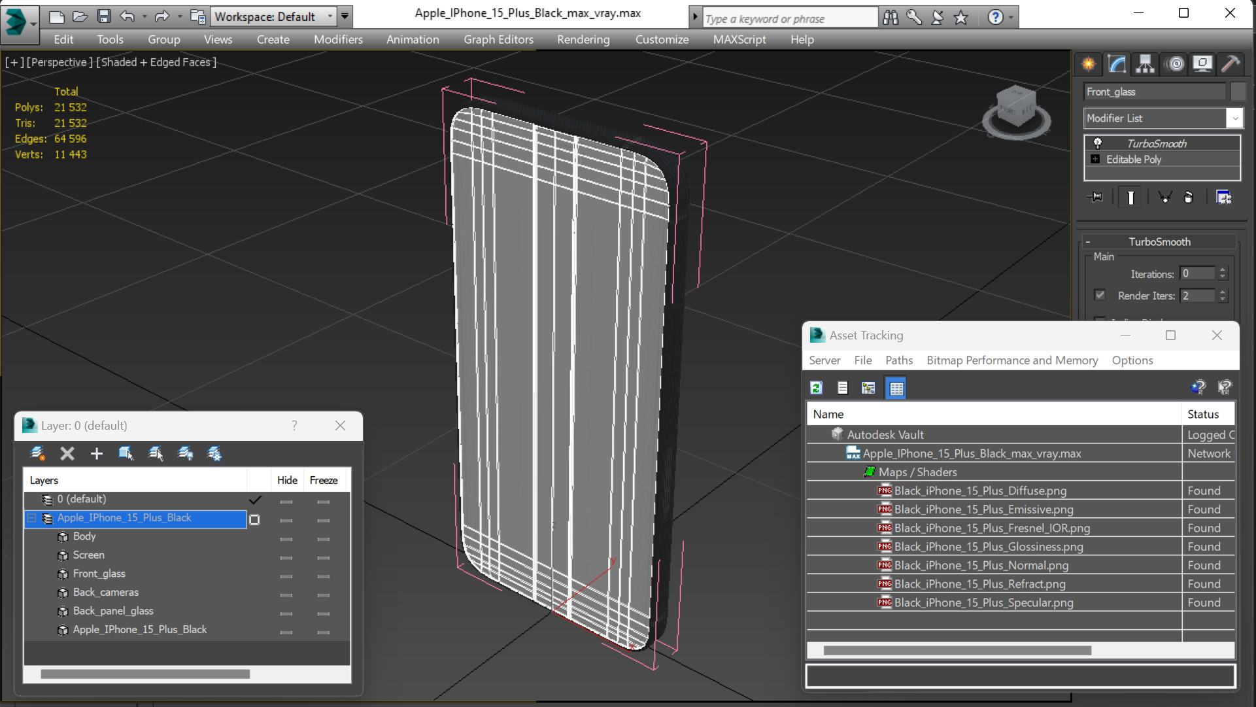This screenshot has height=707, width=1256.
Task: Collapse the TurboSmooth rollout
Action: (x=1088, y=242)
